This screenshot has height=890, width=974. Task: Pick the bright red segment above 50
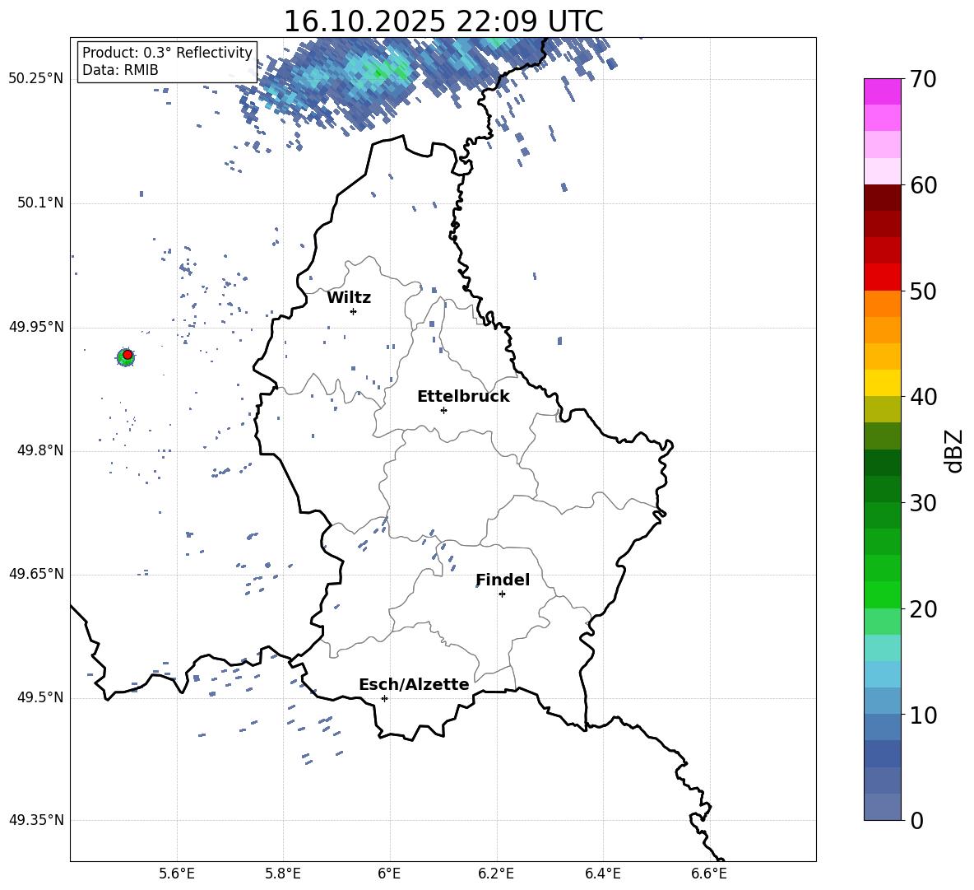883,277
